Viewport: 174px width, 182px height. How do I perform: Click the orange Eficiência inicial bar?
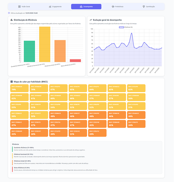[60, 51]
